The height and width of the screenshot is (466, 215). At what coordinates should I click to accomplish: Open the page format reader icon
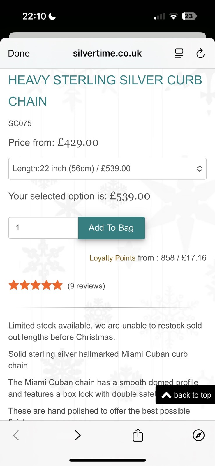[x=179, y=53]
